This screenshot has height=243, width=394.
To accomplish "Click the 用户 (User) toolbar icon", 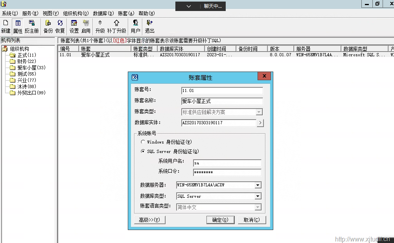I will tap(135, 26).
